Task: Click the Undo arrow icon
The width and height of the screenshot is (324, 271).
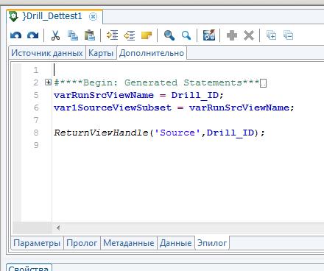Action: [15, 35]
